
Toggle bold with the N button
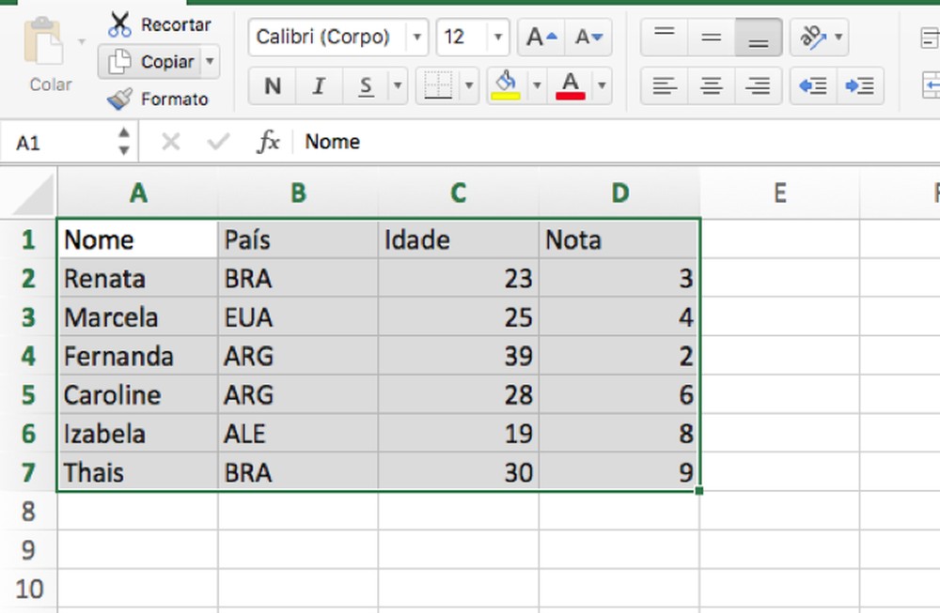coord(272,85)
